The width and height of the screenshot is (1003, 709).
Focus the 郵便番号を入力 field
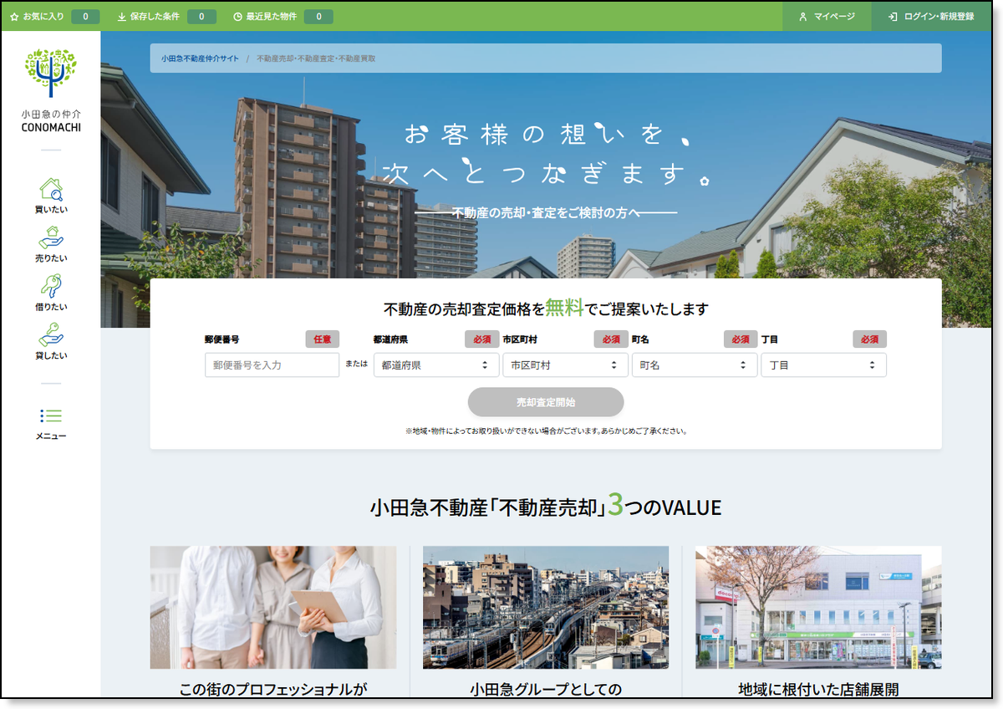(272, 365)
